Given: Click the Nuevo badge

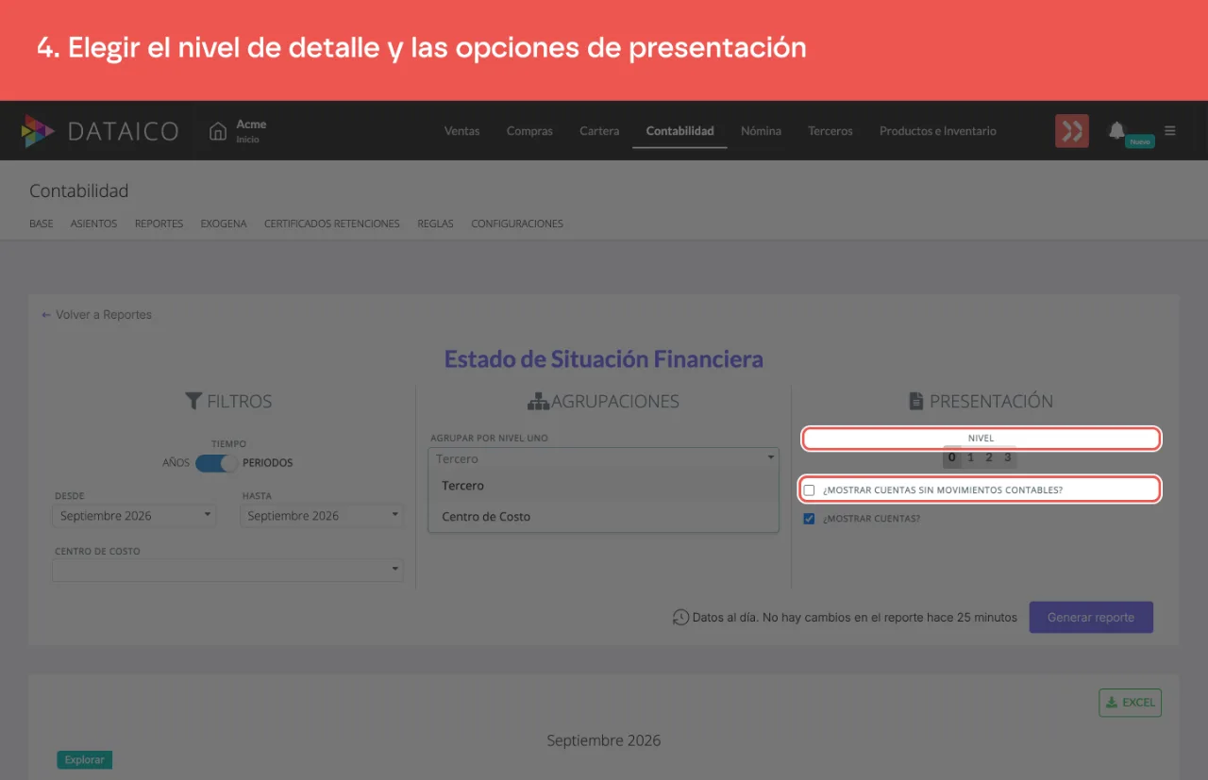Looking at the screenshot, I should click(x=1140, y=142).
